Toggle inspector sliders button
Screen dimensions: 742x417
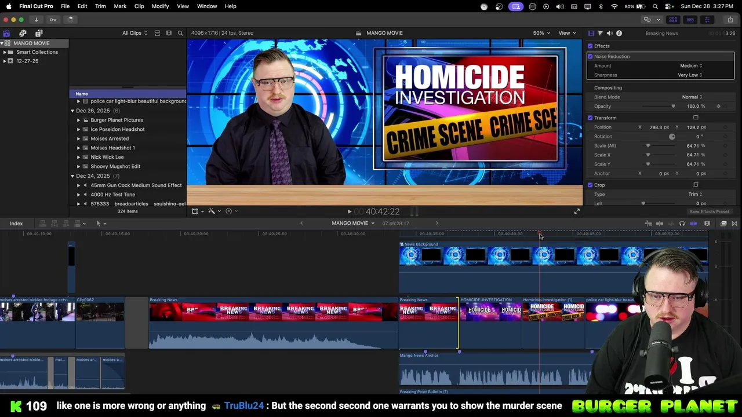[707, 20]
